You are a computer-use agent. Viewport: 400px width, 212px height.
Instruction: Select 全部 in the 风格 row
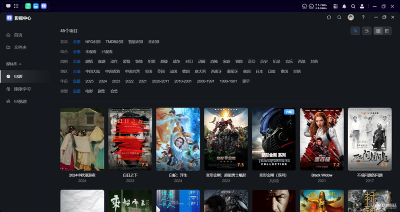[76, 61]
